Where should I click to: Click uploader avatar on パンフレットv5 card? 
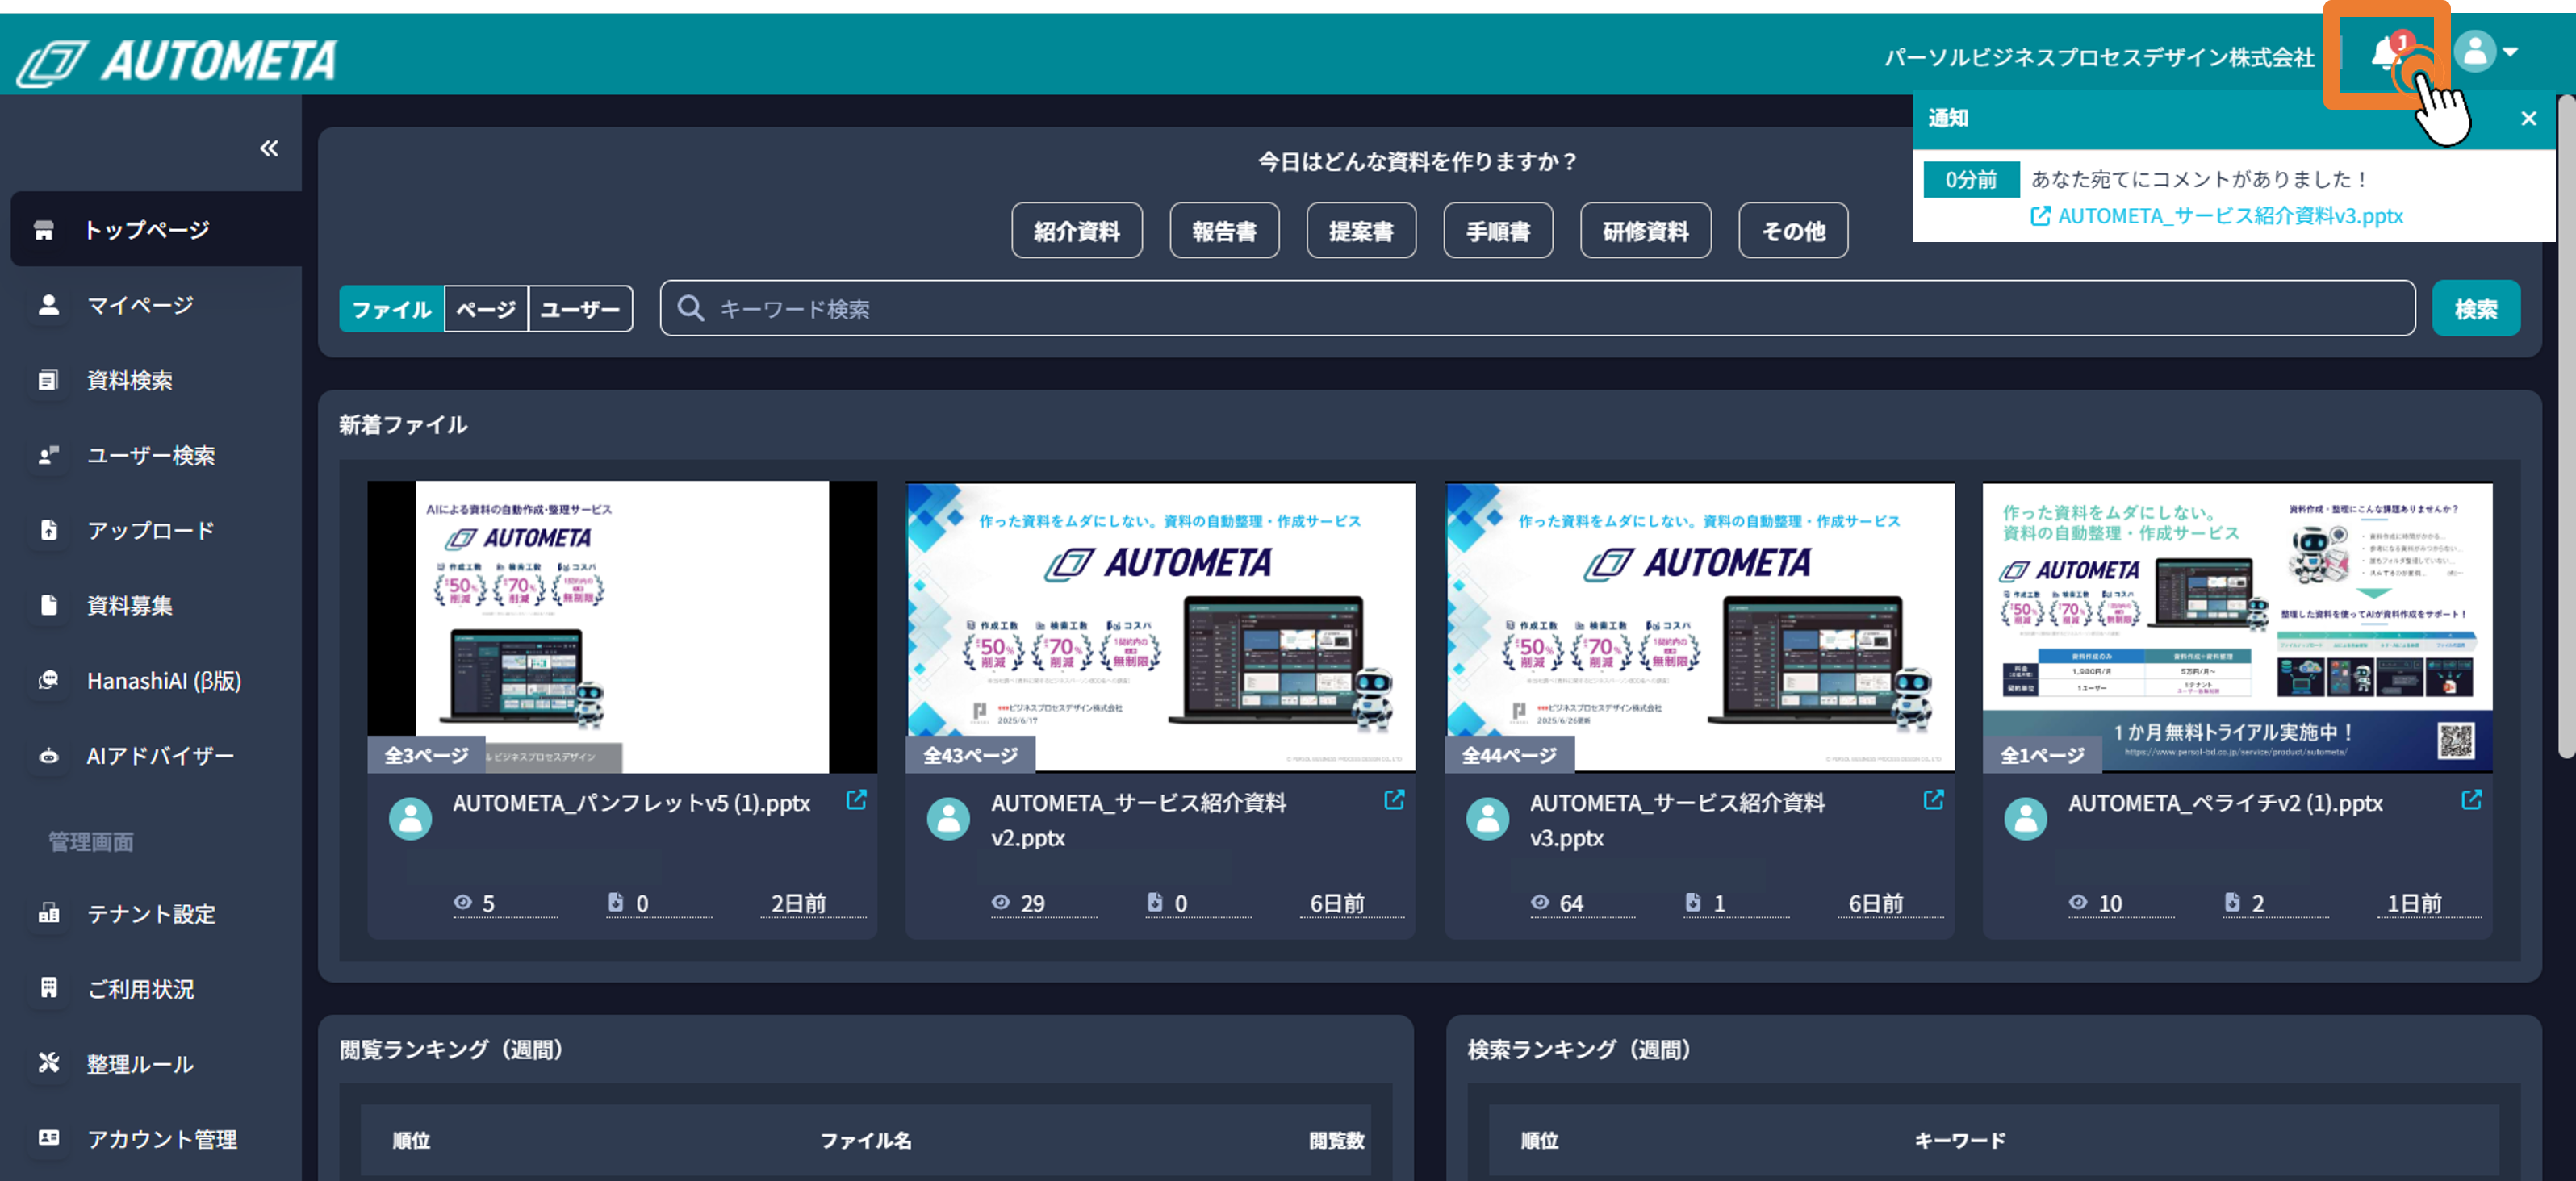click(x=410, y=819)
